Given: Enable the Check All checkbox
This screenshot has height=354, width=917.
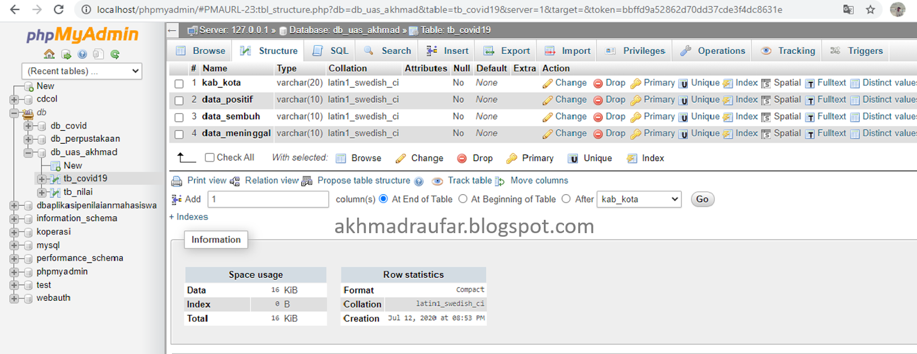Looking at the screenshot, I should coord(210,158).
